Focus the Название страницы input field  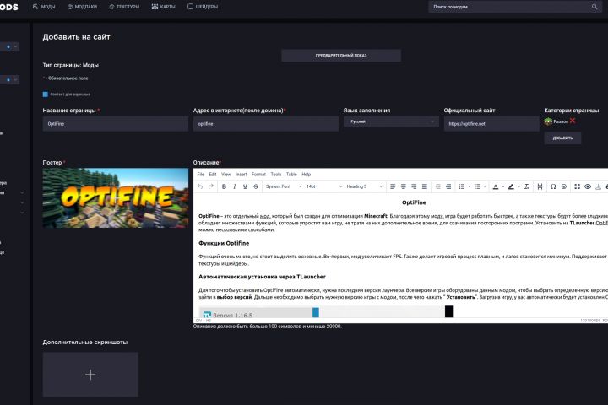[115, 124]
